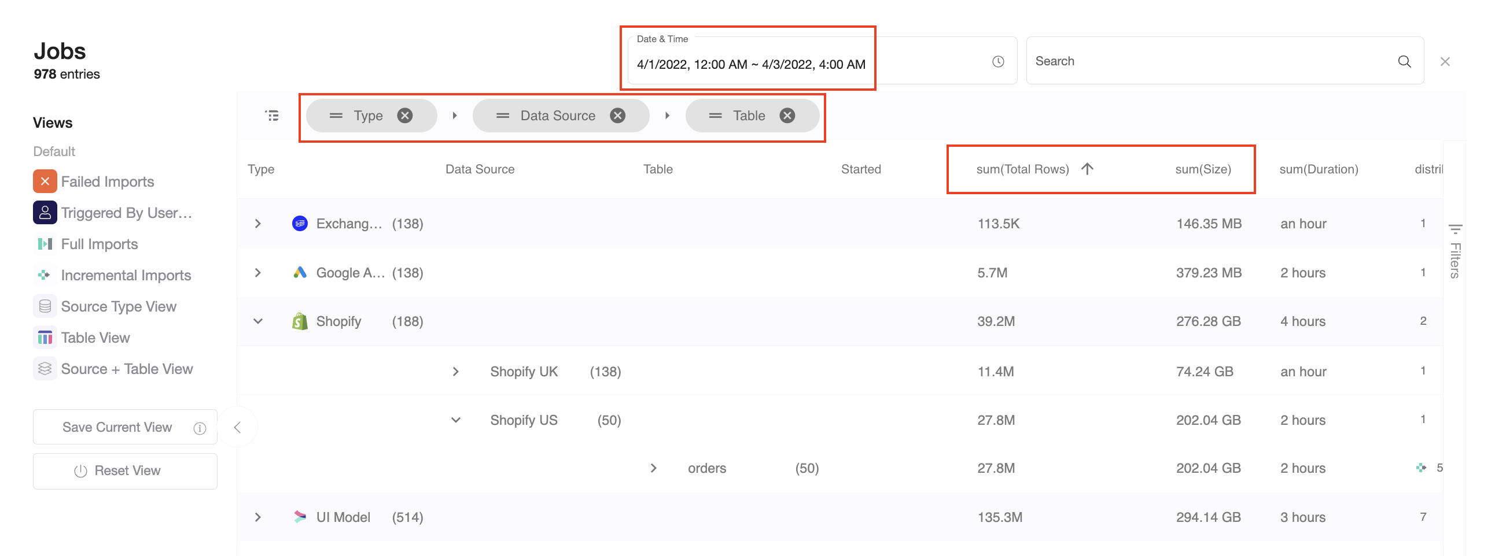The width and height of the screenshot is (1495, 556).
Task: Sort by the Table column header
Action: tap(658, 169)
